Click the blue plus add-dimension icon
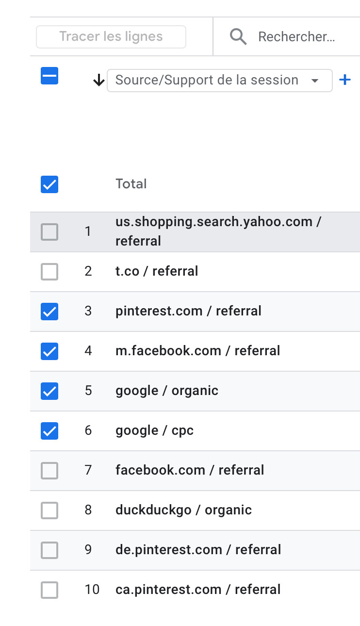360x626 pixels. click(344, 80)
